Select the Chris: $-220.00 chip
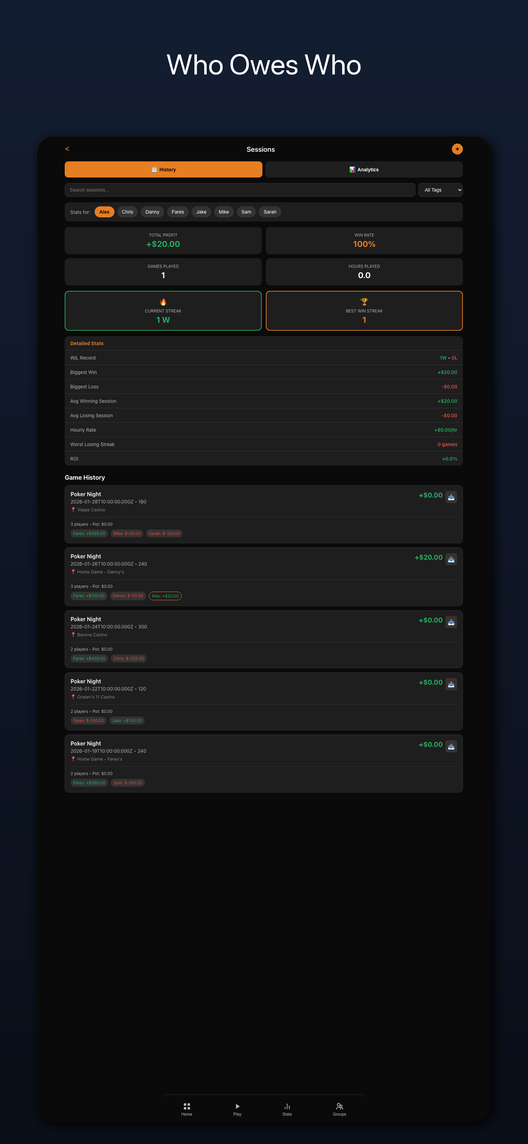Screen dimensions: 528x1144 coord(129,659)
